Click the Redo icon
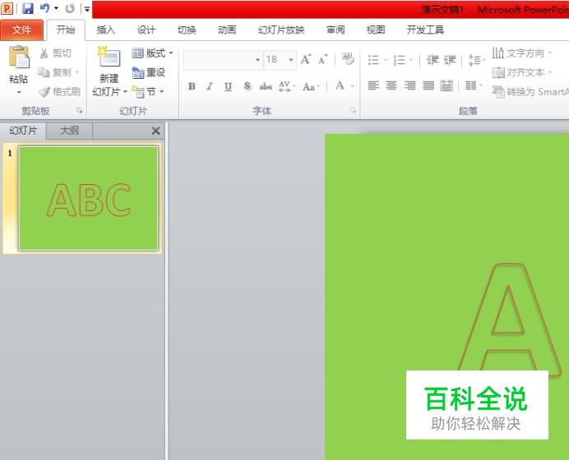Screen dimensions: 569x460 click(x=70, y=8)
